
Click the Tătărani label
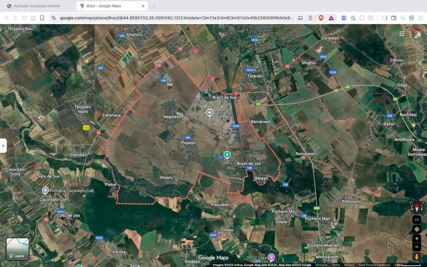click(x=255, y=76)
